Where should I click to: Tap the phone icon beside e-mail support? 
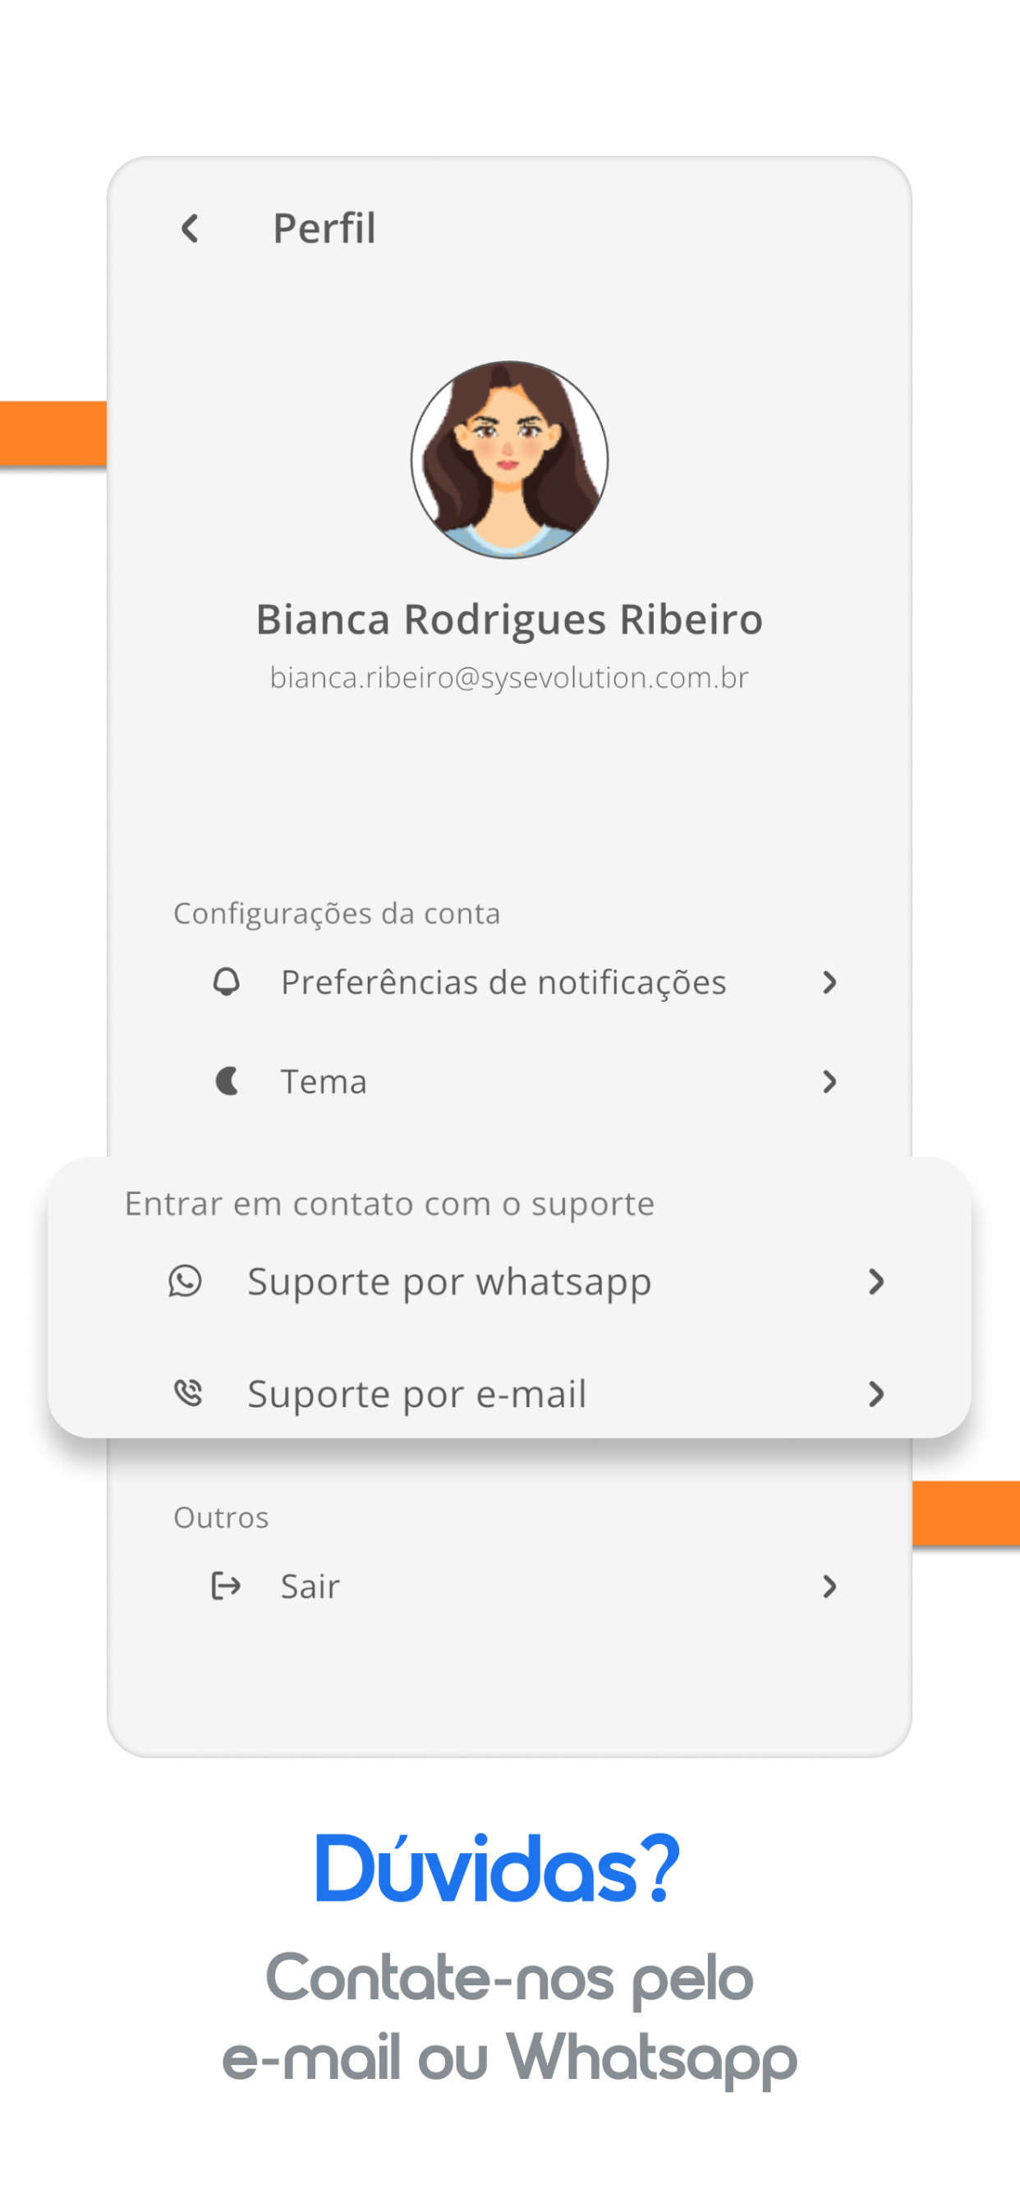(x=188, y=1393)
